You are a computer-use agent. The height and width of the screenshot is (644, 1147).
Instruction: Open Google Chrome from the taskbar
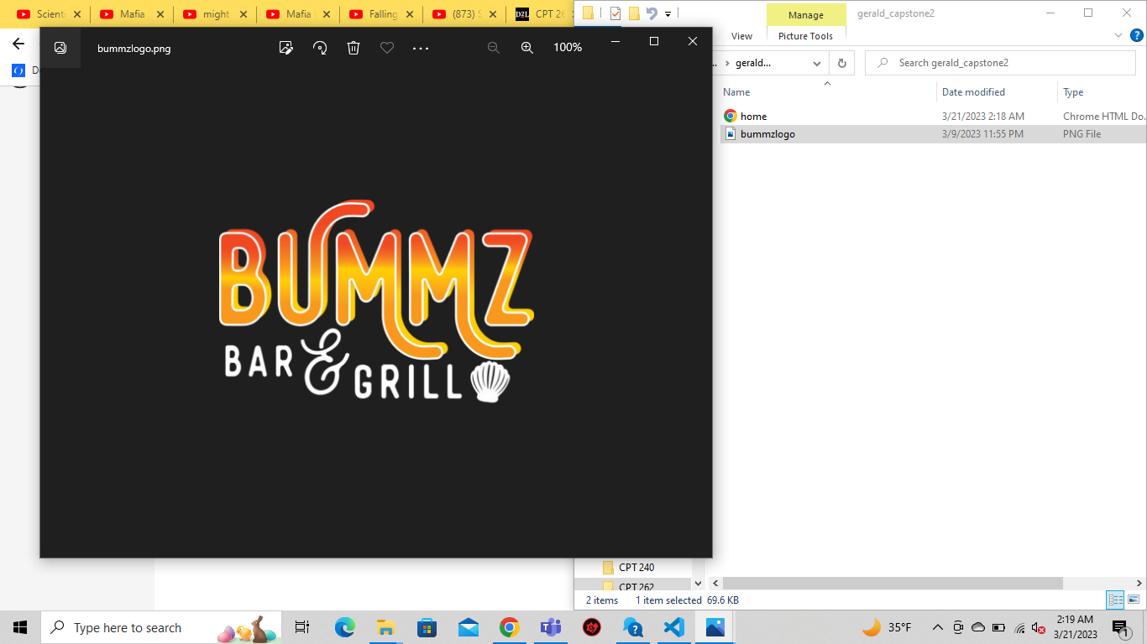509,627
